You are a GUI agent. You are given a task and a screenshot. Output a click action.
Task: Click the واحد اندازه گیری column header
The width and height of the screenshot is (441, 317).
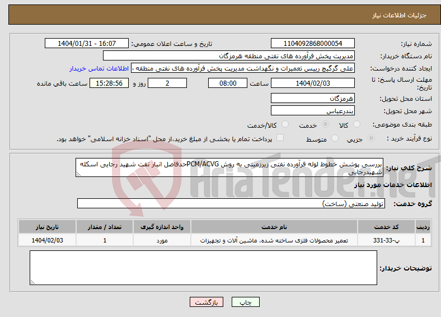[162, 227]
